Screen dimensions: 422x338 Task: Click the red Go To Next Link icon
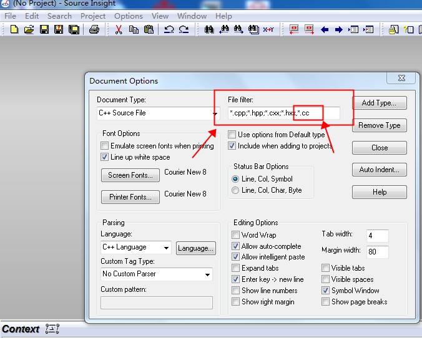click(x=309, y=29)
